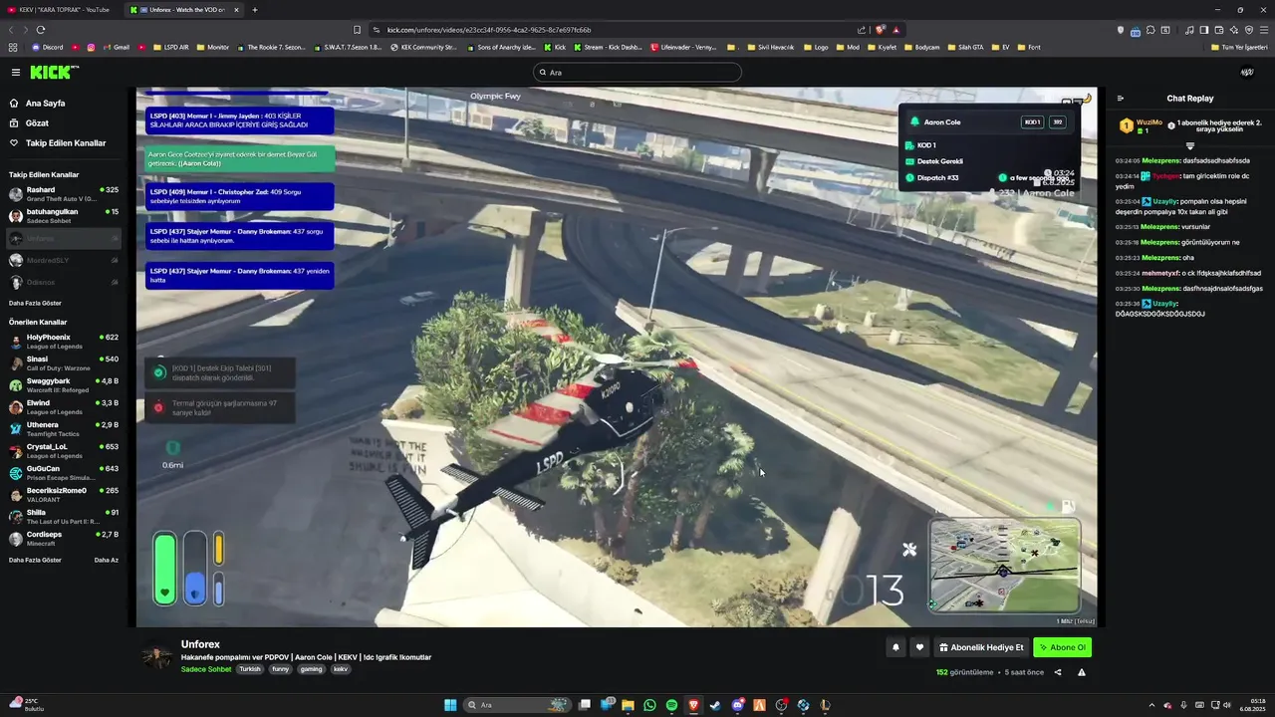Open Spotify from taskbar
Image resolution: width=1275 pixels, height=717 pixels.
(672, 705)
